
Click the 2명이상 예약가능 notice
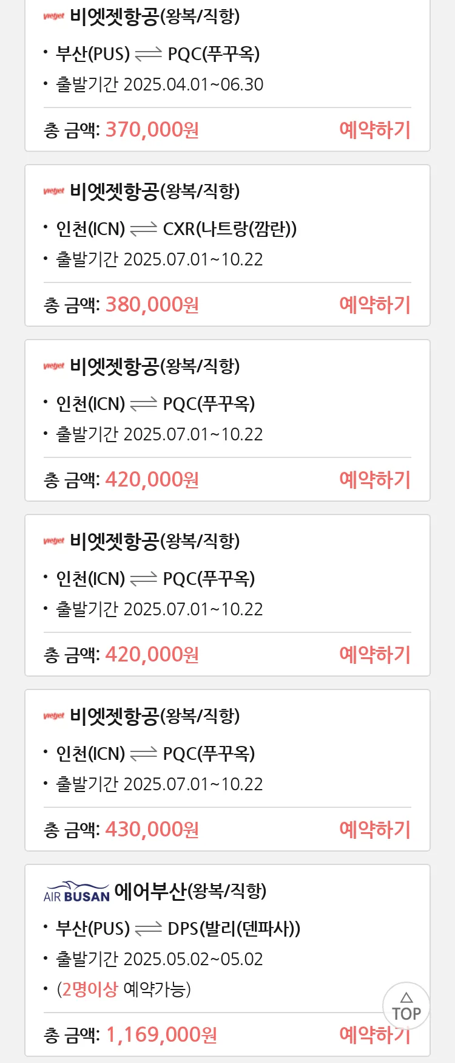tap(124, 990)
